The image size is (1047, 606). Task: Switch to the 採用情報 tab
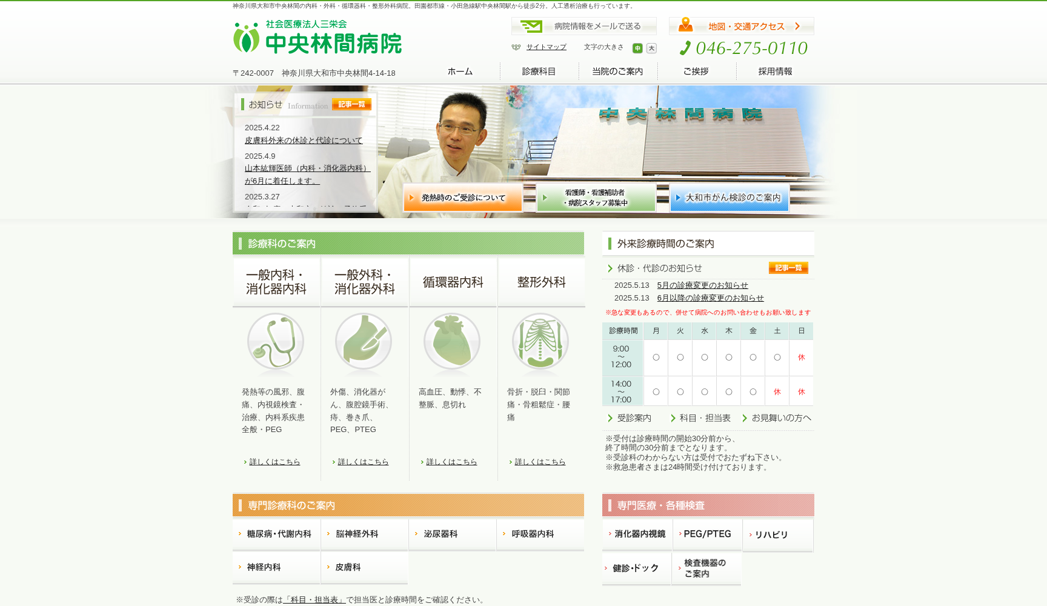(775, 71)
